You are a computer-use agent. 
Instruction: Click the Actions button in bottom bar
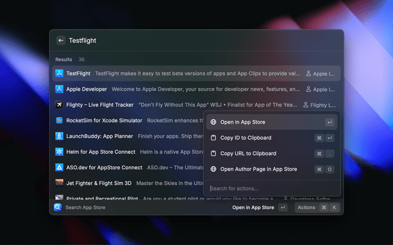pos(317,207)
